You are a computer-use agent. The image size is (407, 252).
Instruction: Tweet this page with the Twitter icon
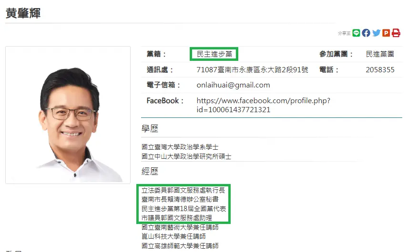tap(376, 33)
